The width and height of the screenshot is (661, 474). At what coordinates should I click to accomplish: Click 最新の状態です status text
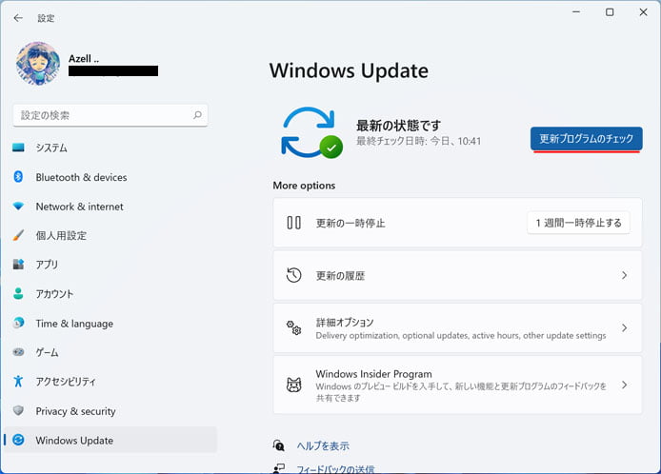pyautogui.click(x=398, y=125)
